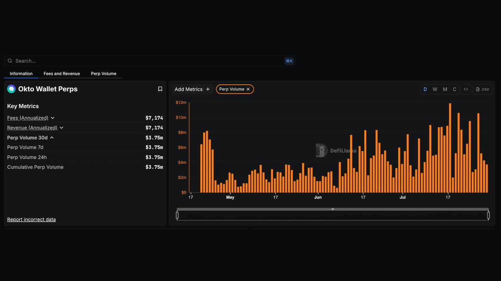Click the Okto Wallet Perps title

click(x=48, y=89)
